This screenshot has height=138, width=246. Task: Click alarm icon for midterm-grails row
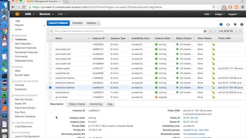point(213,68)
